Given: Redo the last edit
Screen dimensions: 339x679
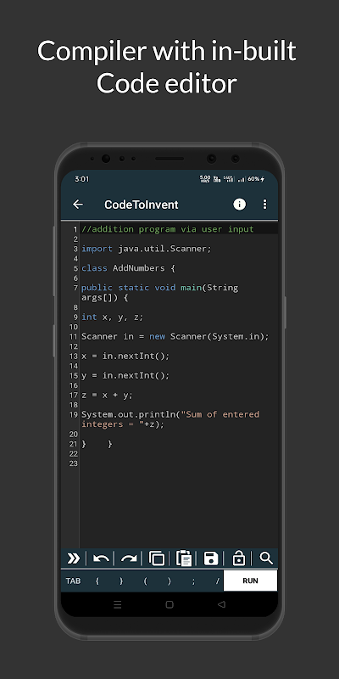Looking at the screenshot, I should [129, 558].
